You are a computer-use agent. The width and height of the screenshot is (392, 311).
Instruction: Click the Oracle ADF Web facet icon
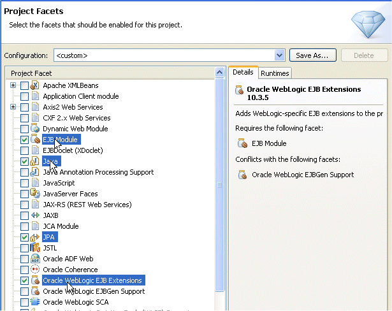click(36, 259)
